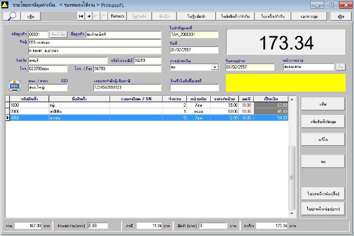The width and height of the screenshot is (354, 236).
Task: Click the TAX_2000001 invoice number field
Action: pyautogui.click(x=194, y=34)
